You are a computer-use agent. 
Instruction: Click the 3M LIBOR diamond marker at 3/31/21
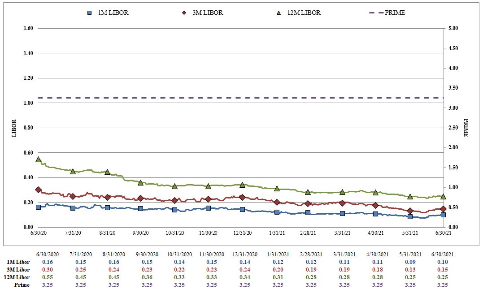[x=342, y=203]
